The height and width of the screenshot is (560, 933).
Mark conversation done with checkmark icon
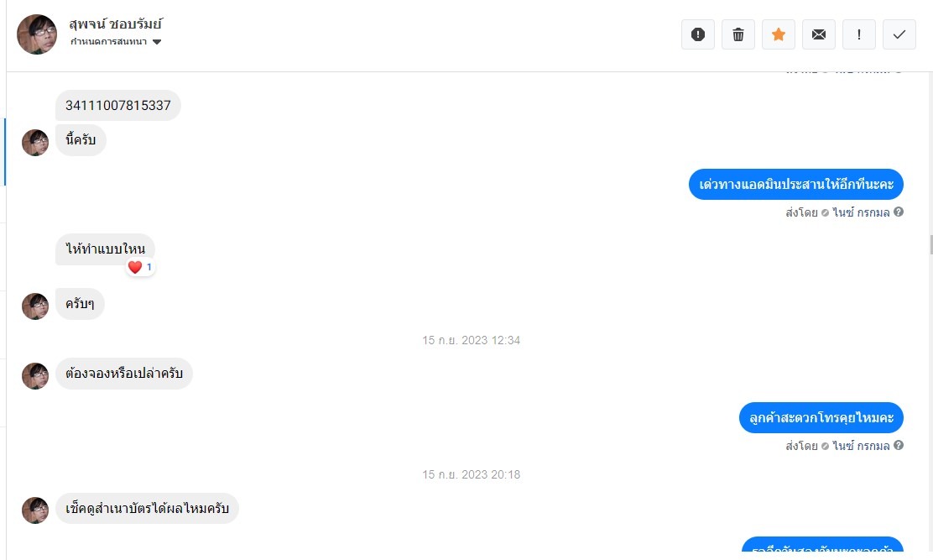899,34
